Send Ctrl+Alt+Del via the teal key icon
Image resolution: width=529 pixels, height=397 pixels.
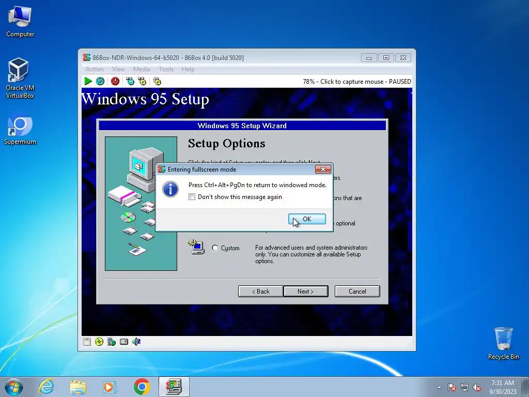coord(130,81)
